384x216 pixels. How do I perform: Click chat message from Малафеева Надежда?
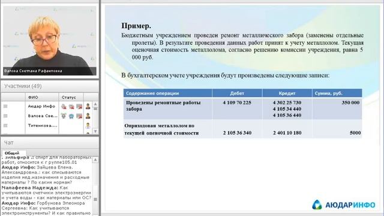click(x=46, y=193)
